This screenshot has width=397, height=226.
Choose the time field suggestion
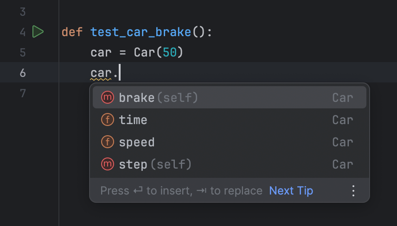point(133,120)
